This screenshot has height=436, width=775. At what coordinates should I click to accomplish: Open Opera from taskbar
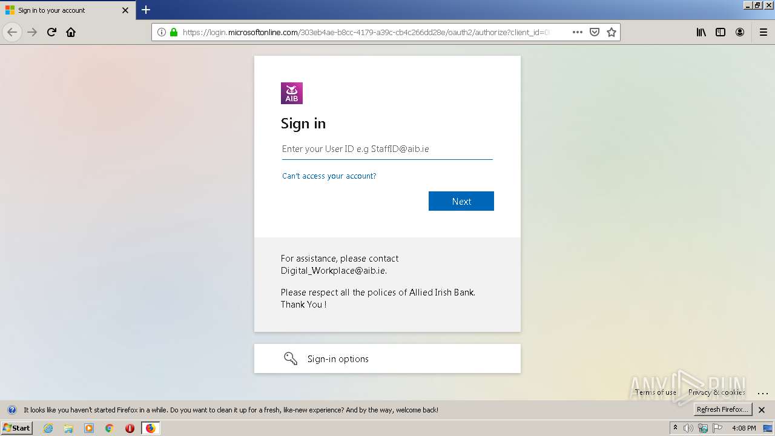[x=130, y=428]
